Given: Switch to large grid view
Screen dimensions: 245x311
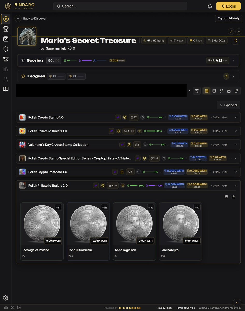Looking at the screenshot, I should [214, 91].
